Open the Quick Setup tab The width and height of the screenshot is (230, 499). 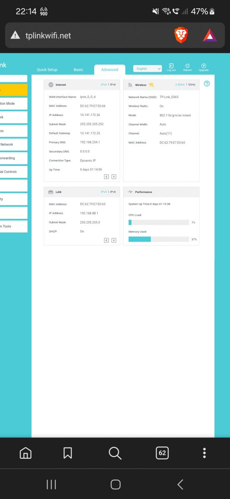coord(47,69)
